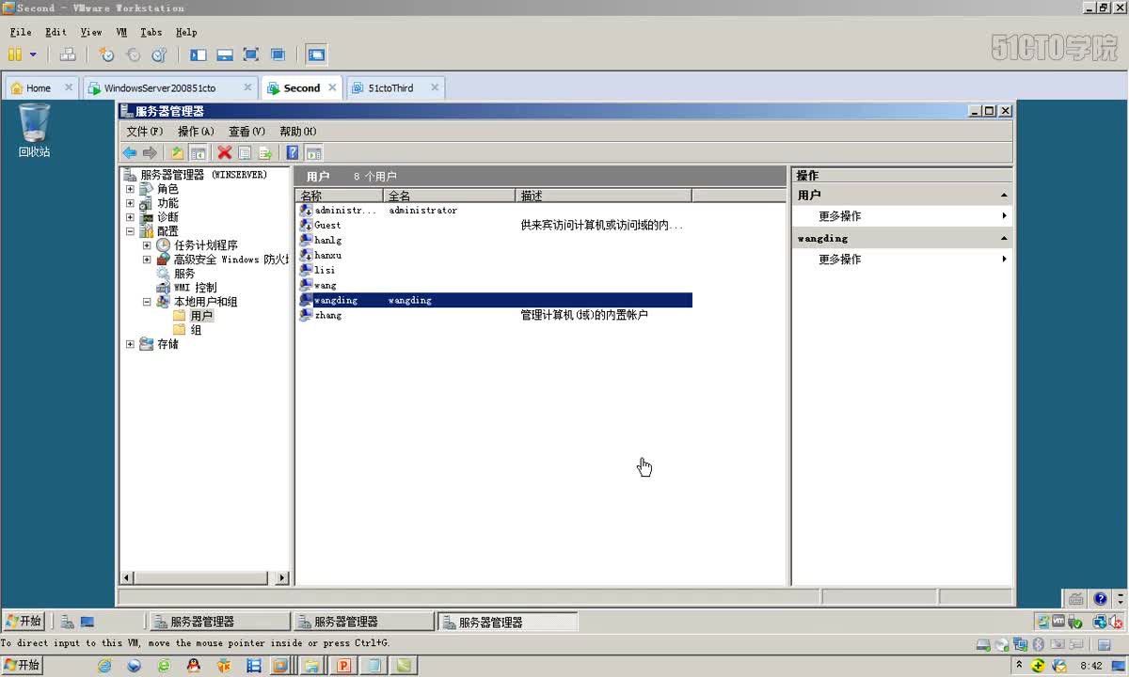
Task: Click VMware full screen mode icon
Action: point(250,55)
